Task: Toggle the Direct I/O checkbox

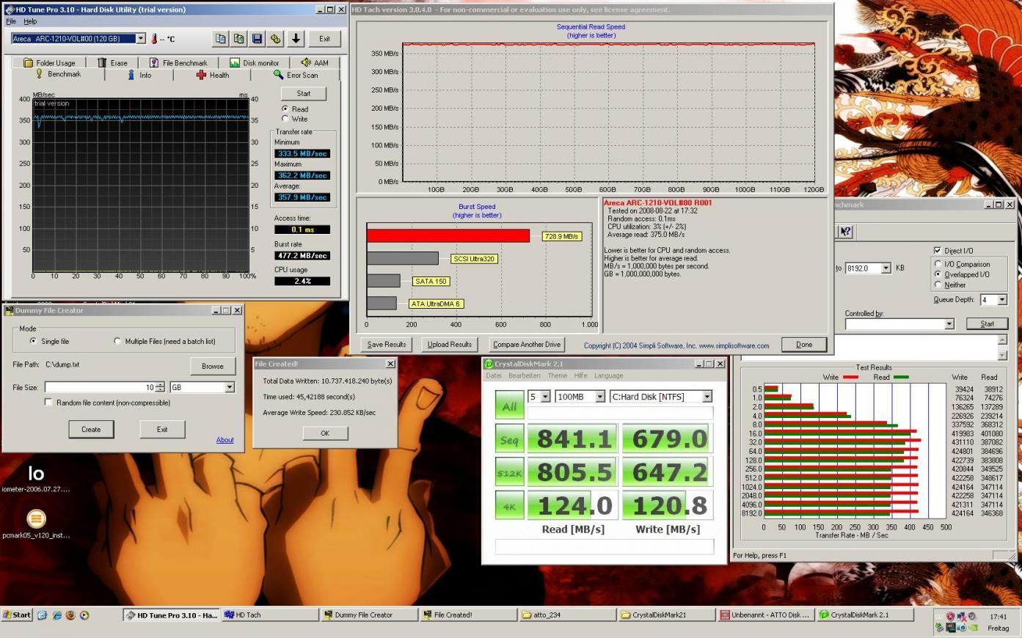Action: coord(938,250)
